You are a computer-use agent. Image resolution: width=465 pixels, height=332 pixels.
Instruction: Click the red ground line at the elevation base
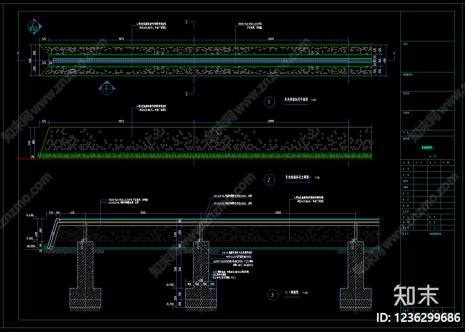(194, 158)
